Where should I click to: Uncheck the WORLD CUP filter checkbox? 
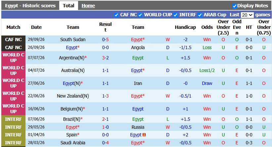point(140,15)
